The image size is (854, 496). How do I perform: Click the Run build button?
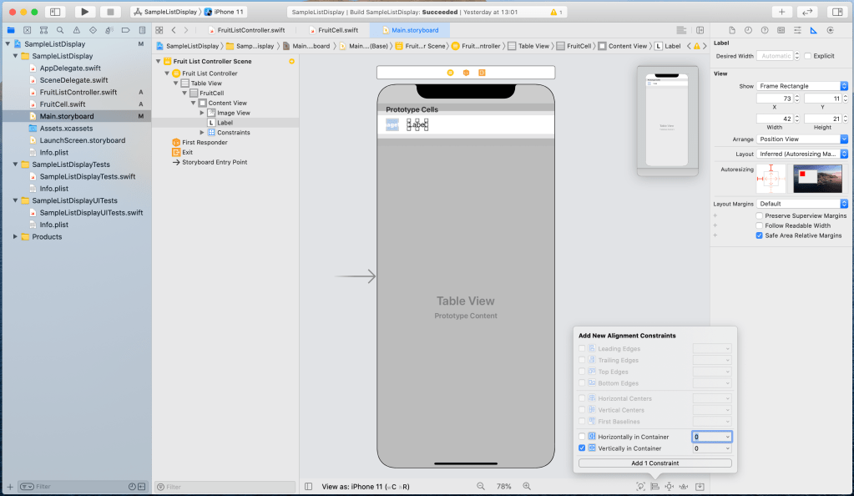[84, 12]
